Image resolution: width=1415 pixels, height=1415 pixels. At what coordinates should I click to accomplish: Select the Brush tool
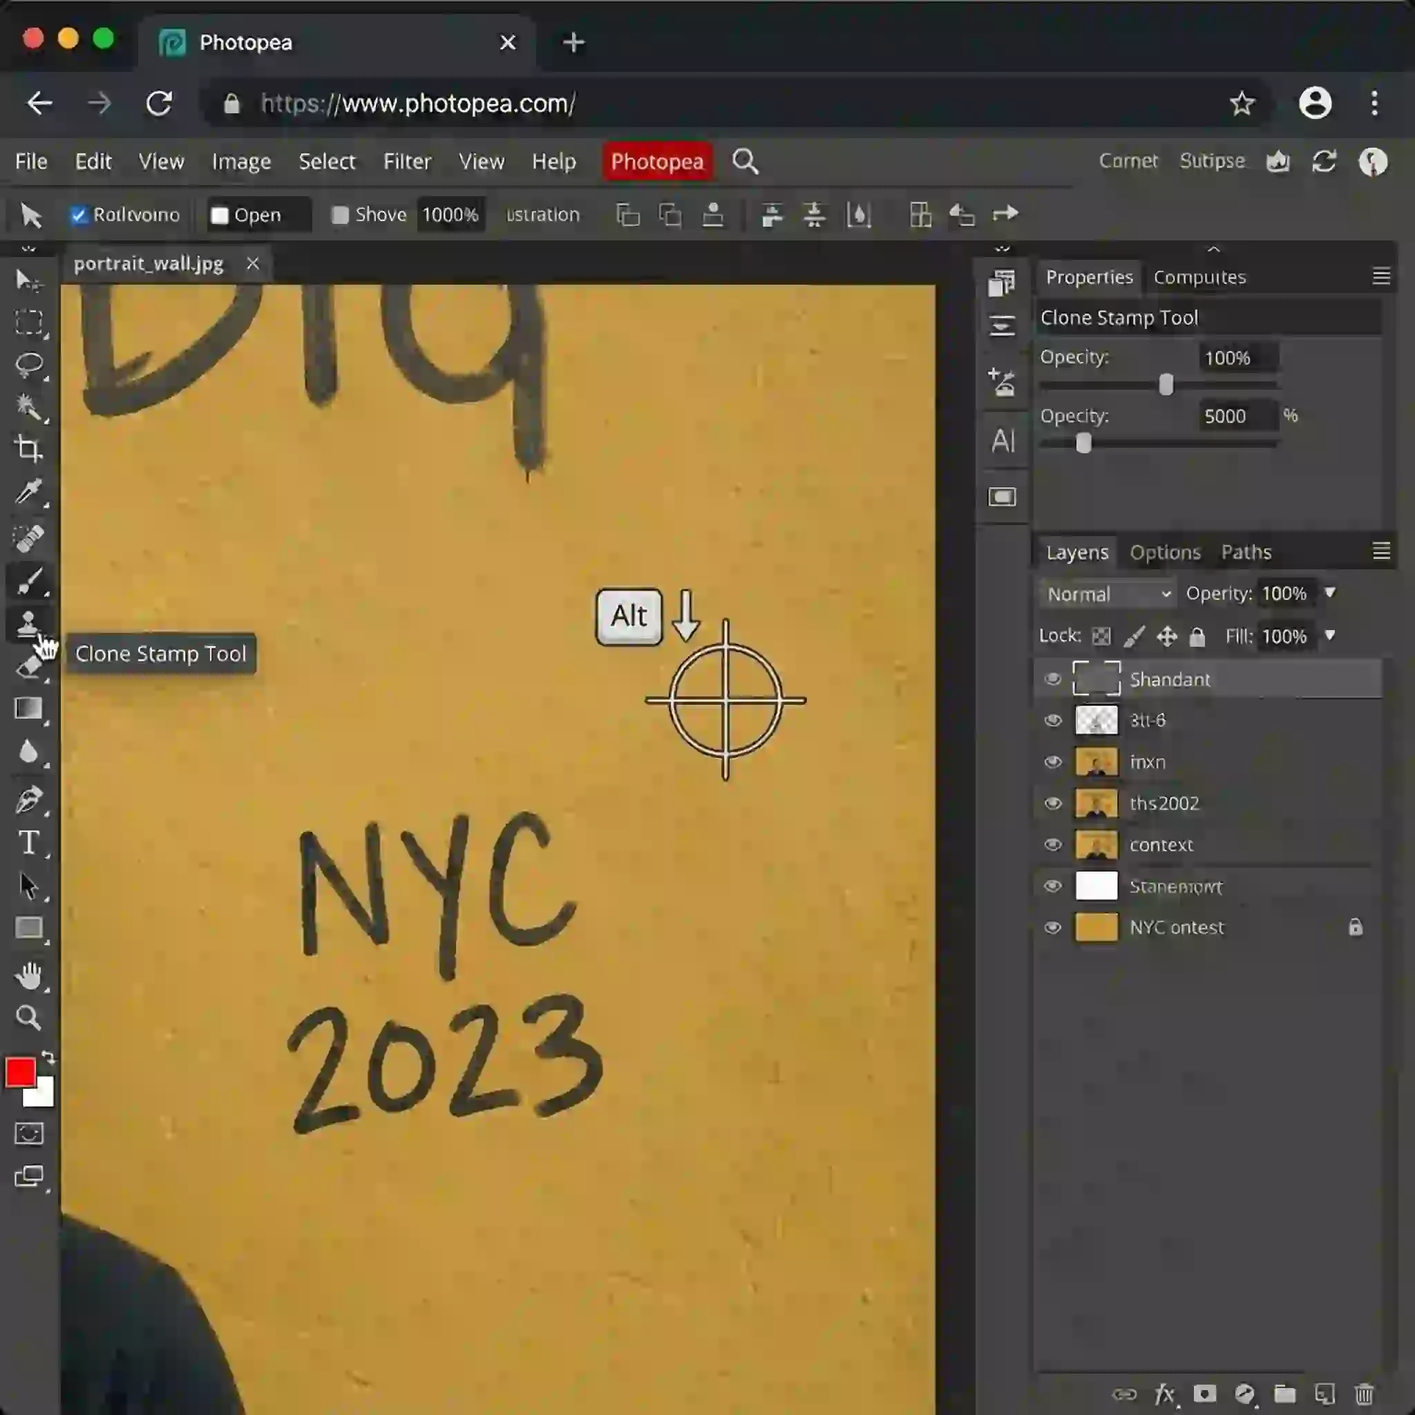(28, 582)
